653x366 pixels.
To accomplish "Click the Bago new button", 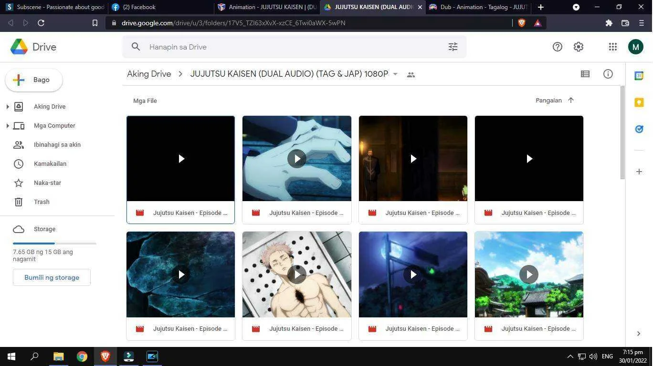I will click(x=34, y=80).
